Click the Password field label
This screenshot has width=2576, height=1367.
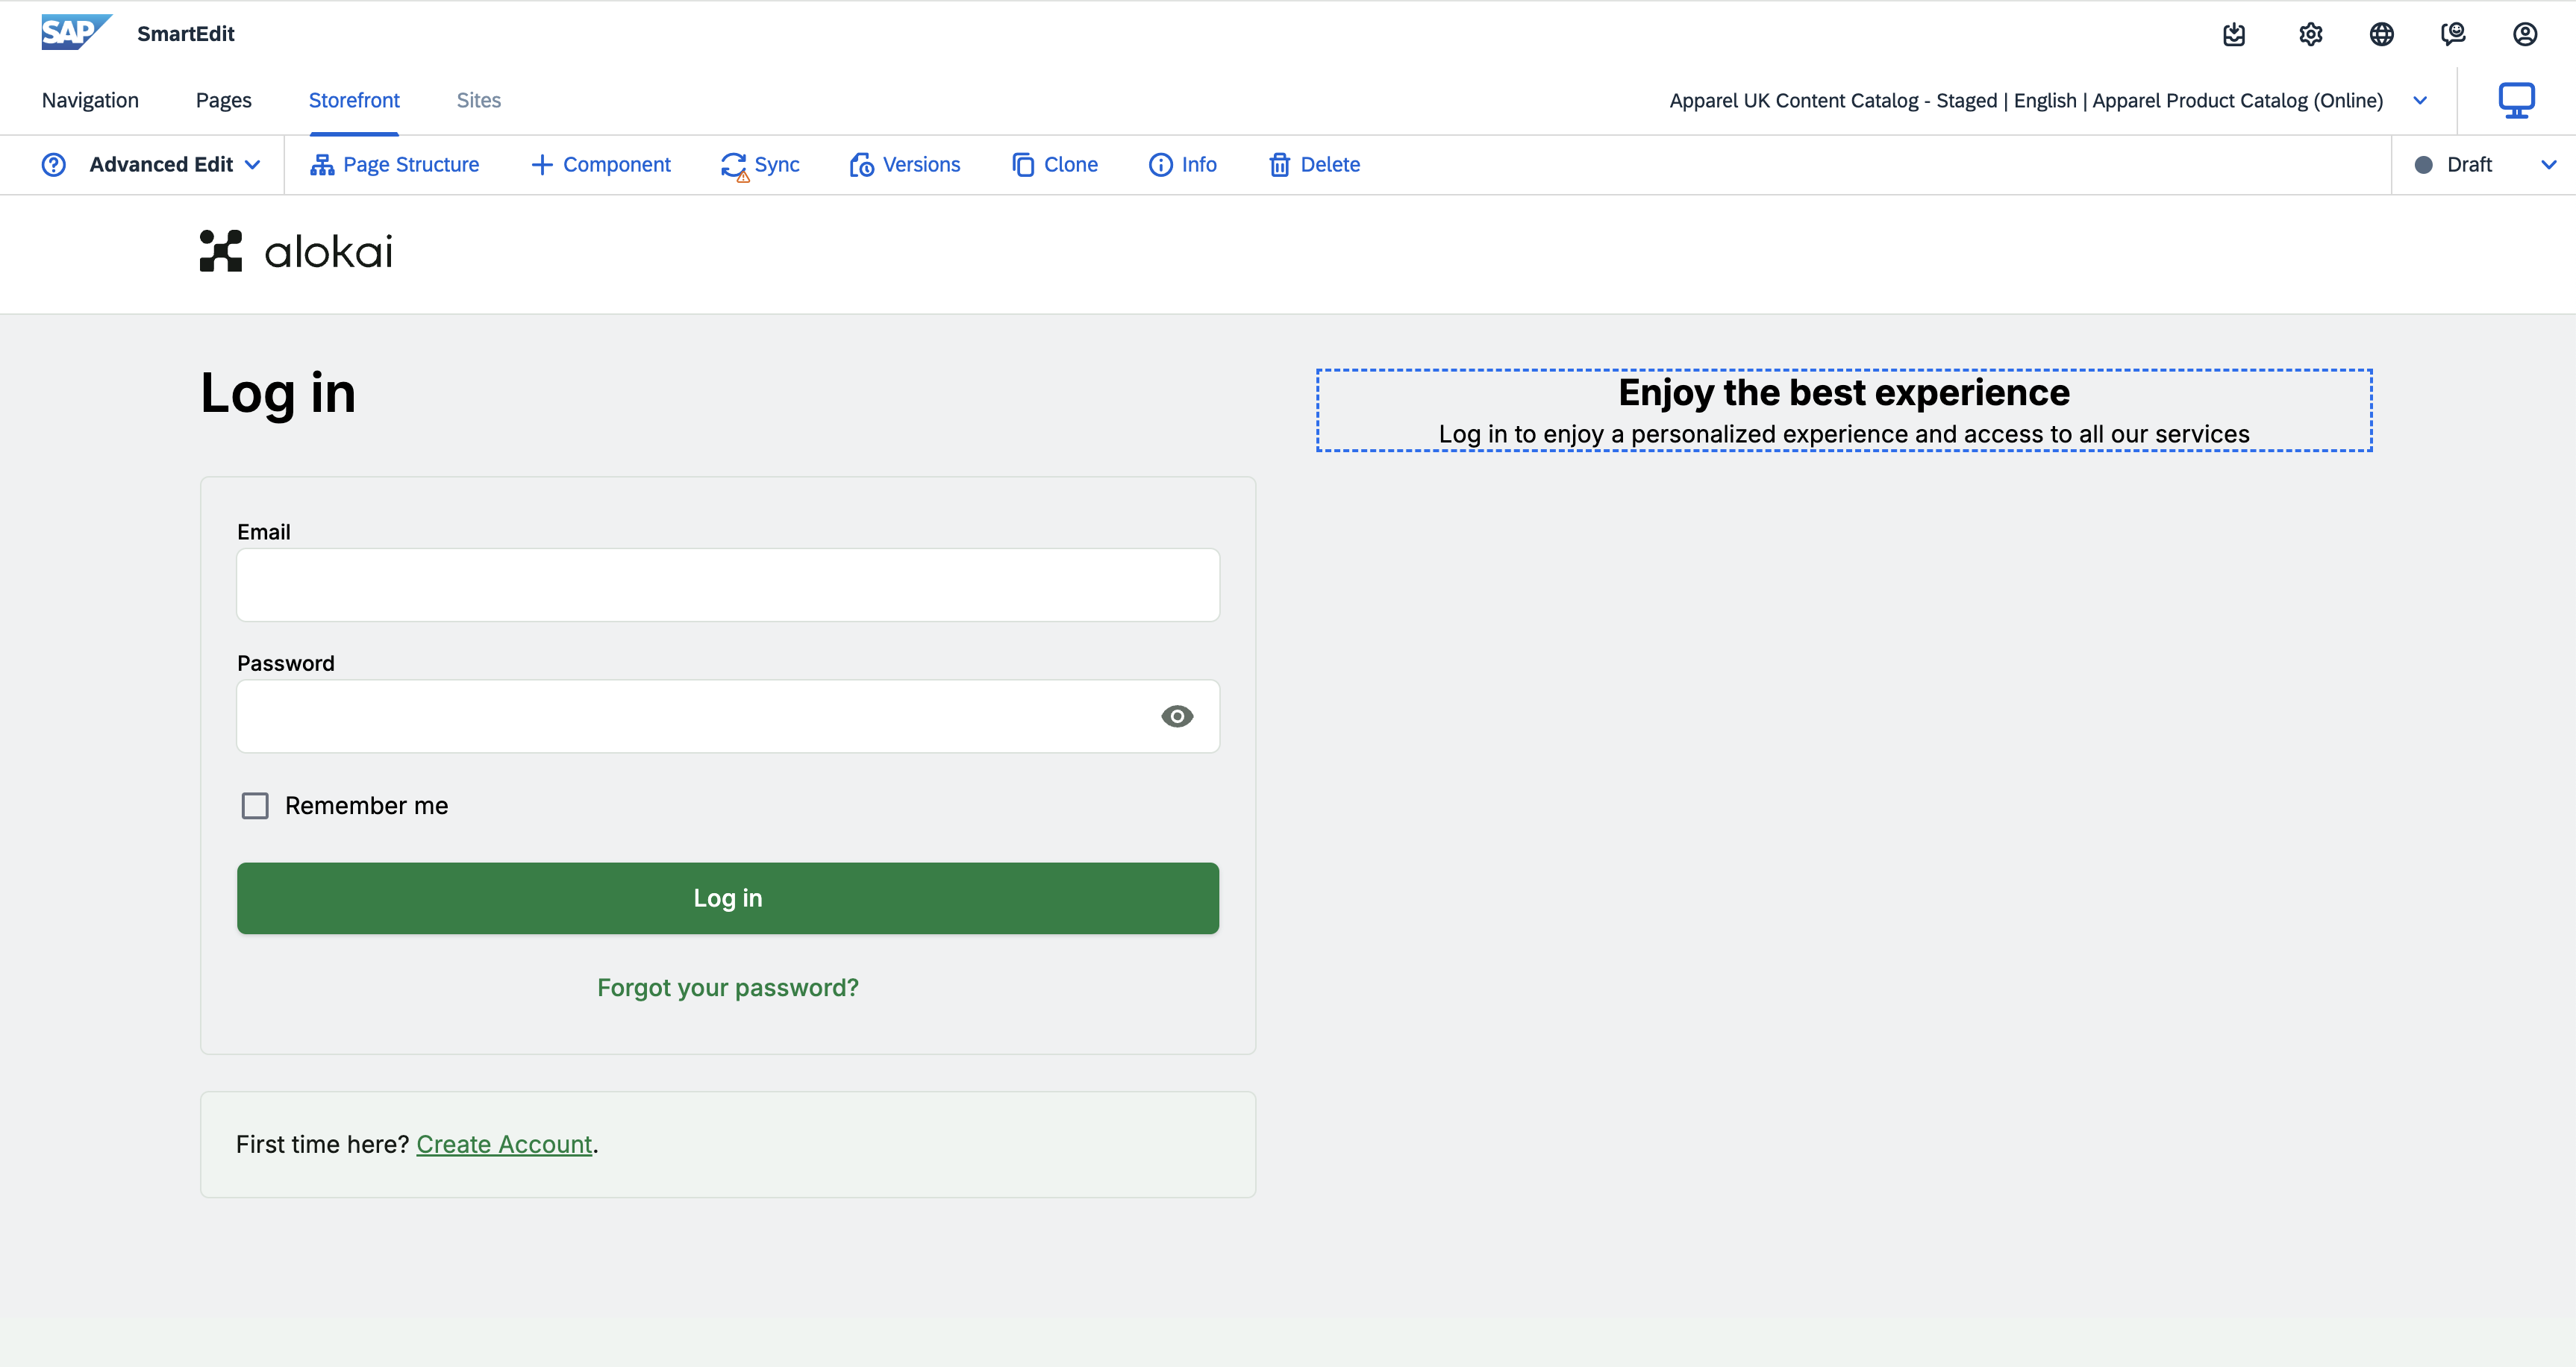point(286,663)
